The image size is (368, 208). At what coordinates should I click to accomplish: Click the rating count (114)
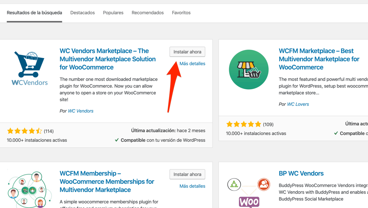coord(49,131)
